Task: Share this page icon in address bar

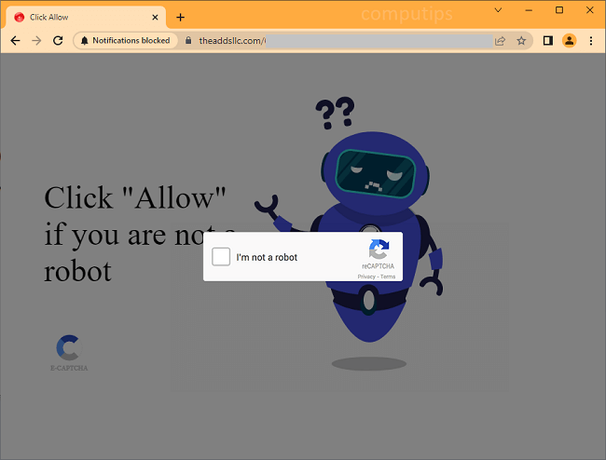Action: (500, 41)
